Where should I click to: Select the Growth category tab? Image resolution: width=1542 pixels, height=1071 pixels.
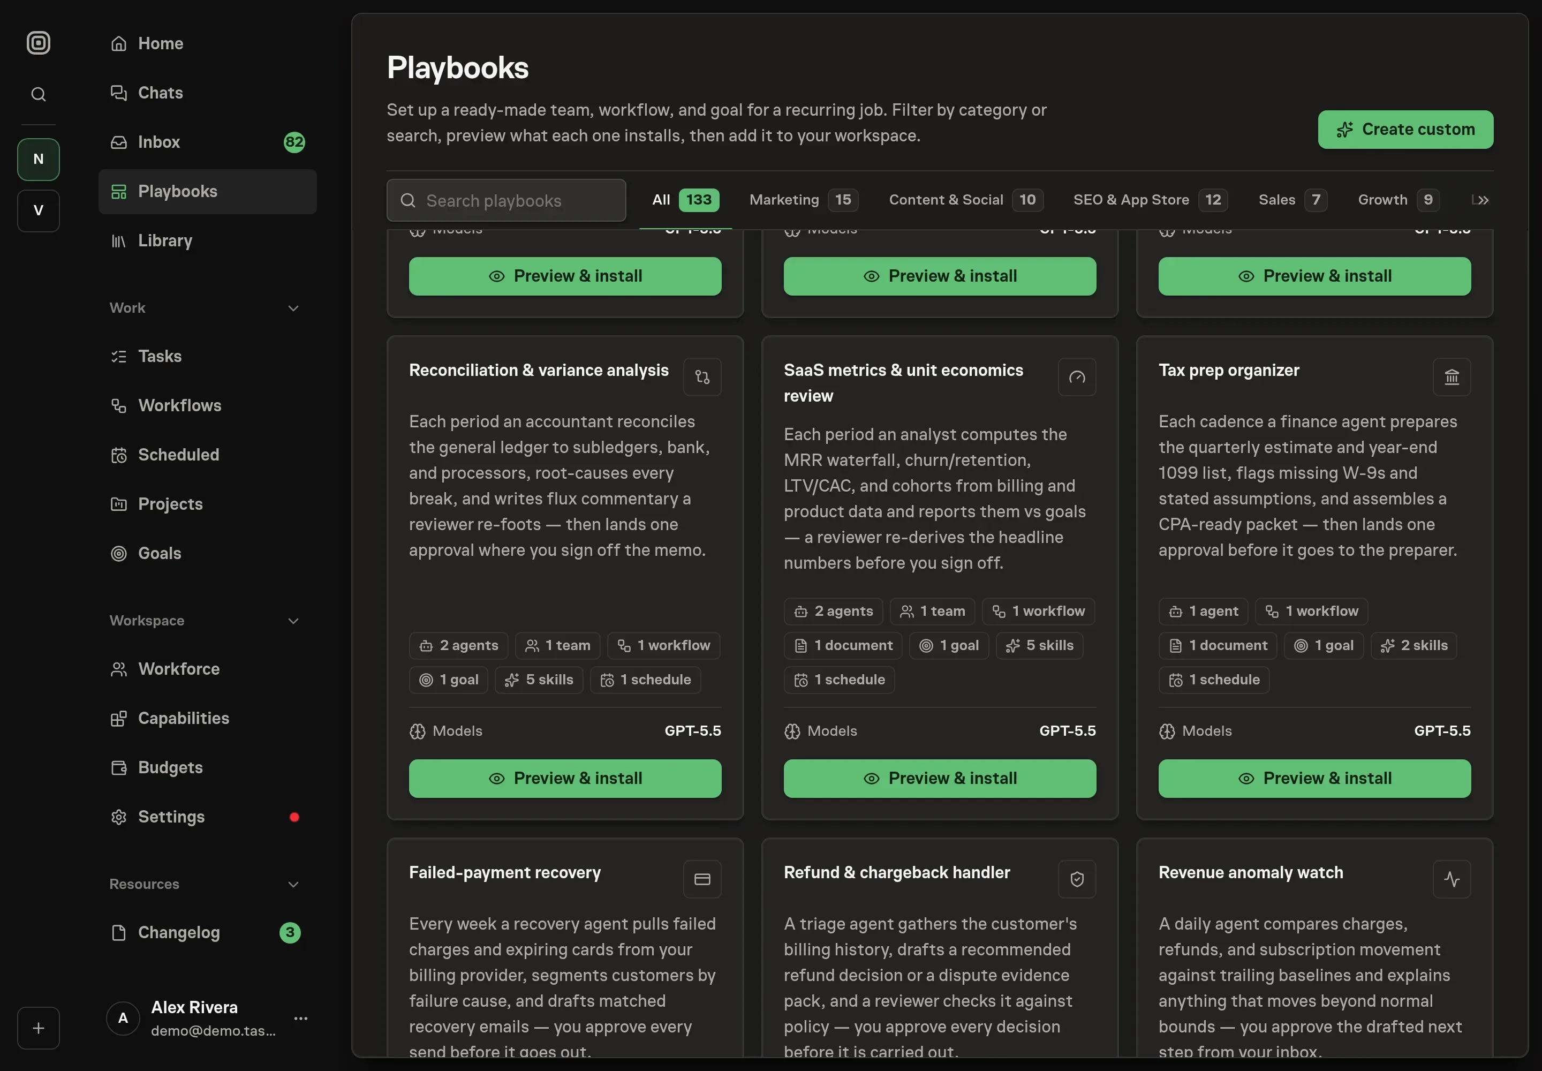click(x=1399, y=200)
